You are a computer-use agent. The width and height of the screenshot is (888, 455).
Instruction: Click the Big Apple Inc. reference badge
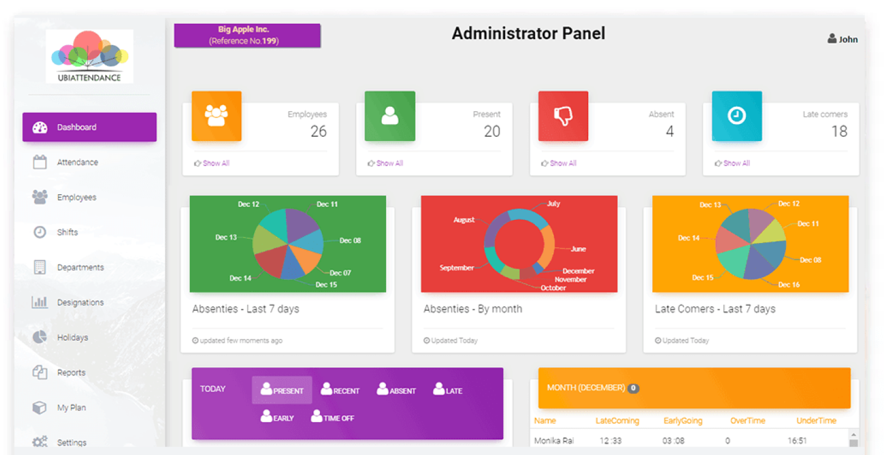pyautogui.click(x=247, y=35)
